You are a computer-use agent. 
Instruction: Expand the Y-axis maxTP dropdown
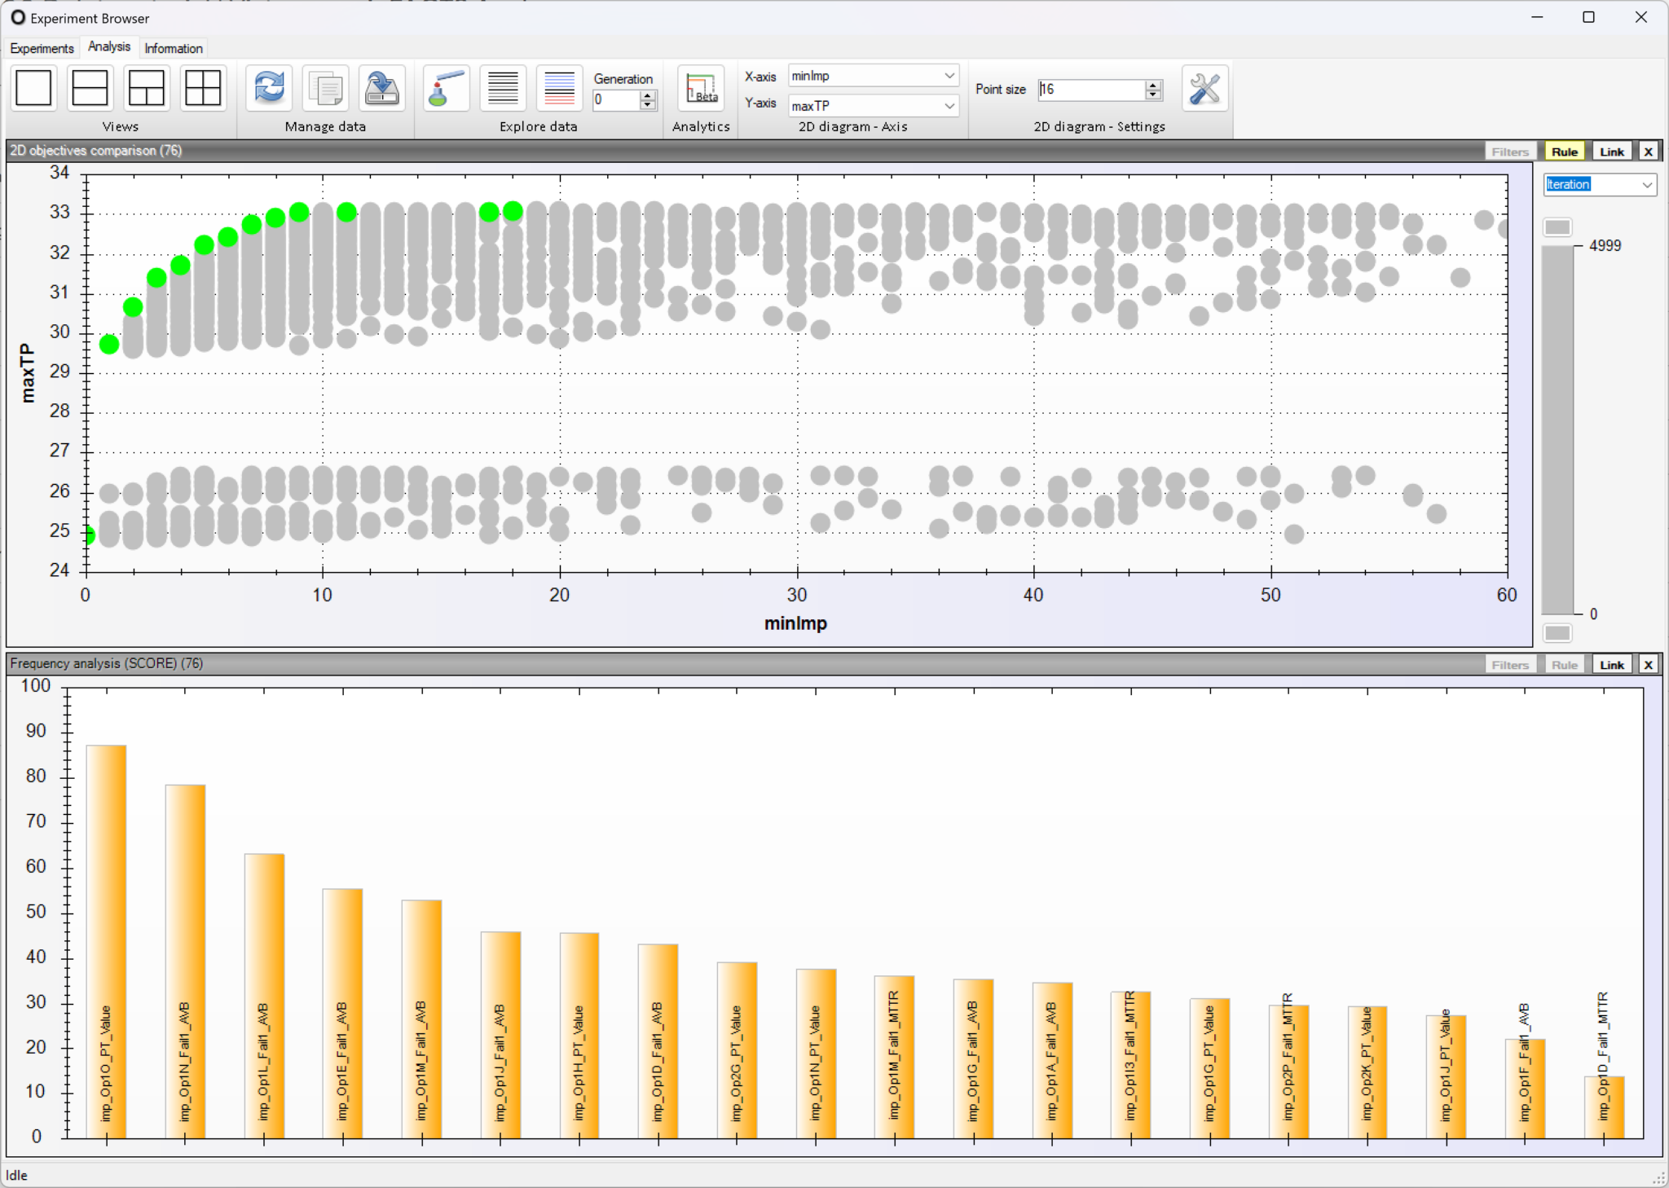[x=949, y=106]
